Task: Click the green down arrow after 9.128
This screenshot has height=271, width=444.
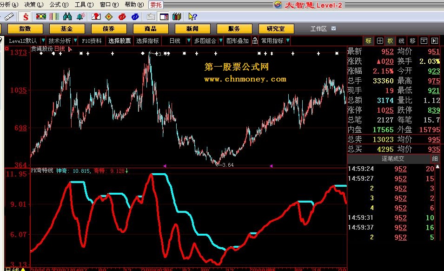Action: [x=127, y=170]
